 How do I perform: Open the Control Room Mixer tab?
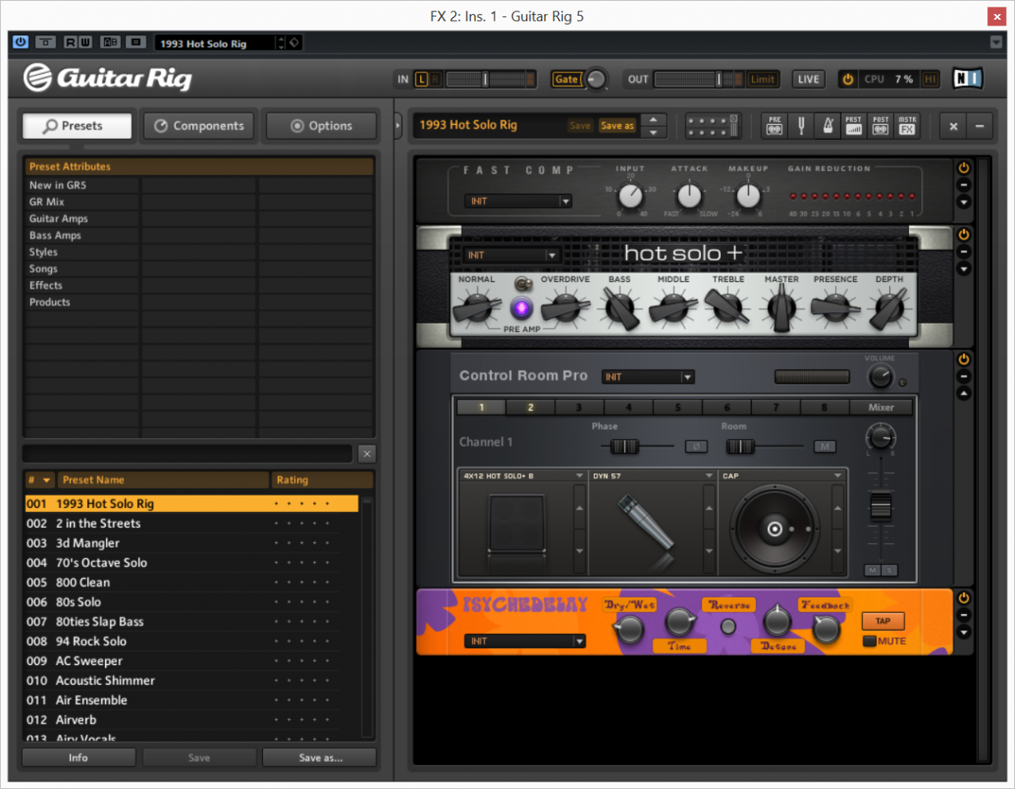[x=881, y=407]
